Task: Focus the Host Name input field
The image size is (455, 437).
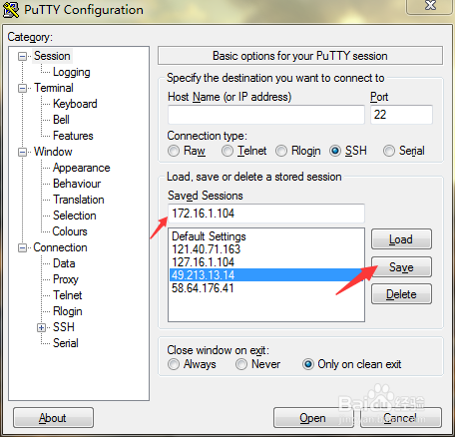Action: pos(266,115)
